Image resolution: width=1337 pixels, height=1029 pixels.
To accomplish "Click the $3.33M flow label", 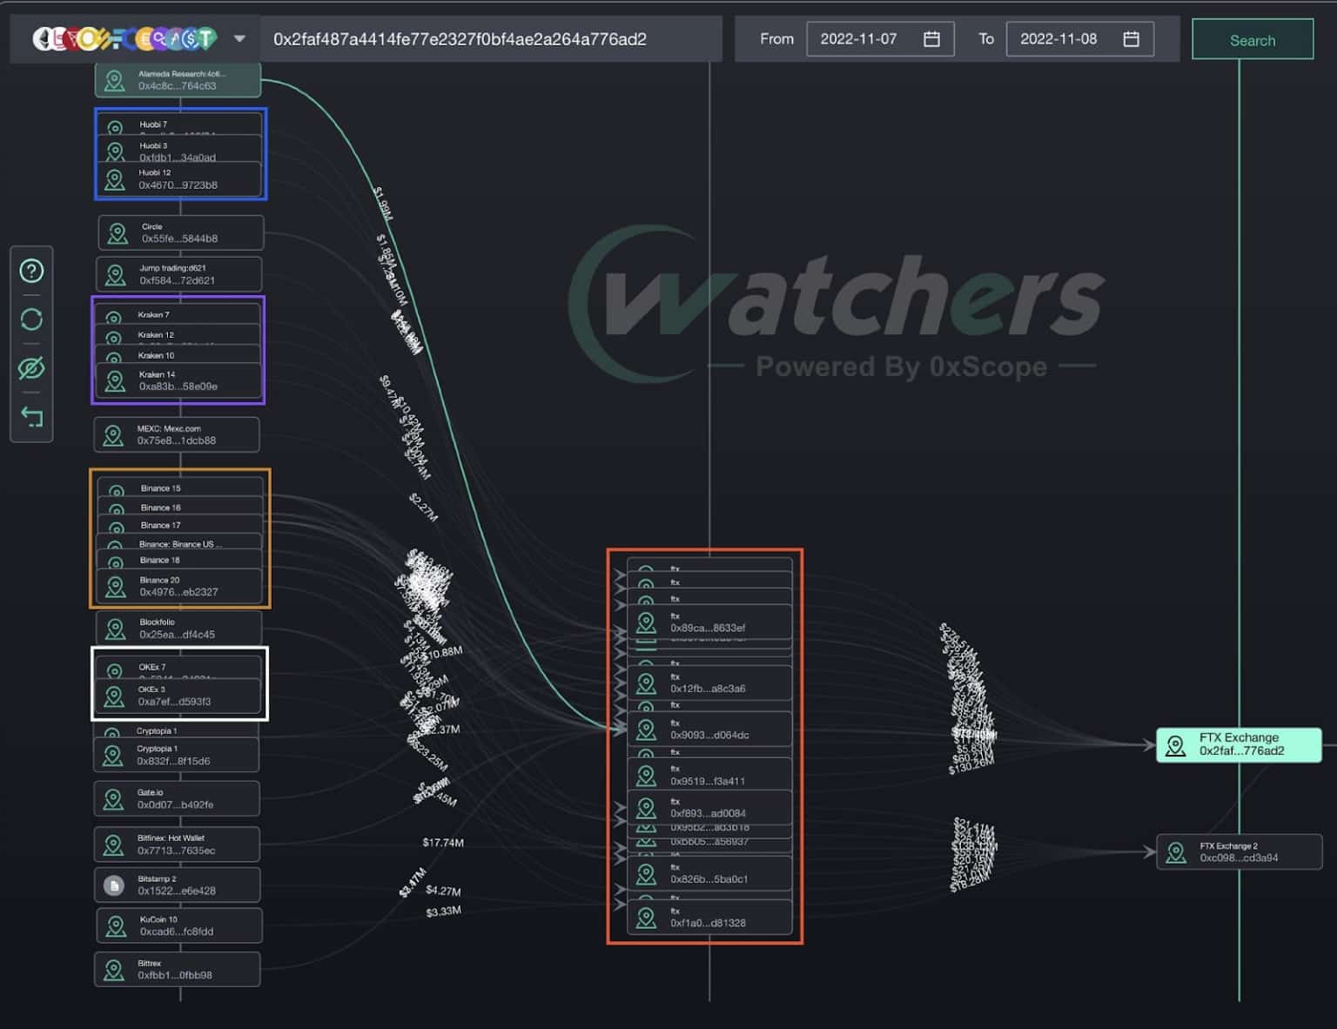I will 443,911.
